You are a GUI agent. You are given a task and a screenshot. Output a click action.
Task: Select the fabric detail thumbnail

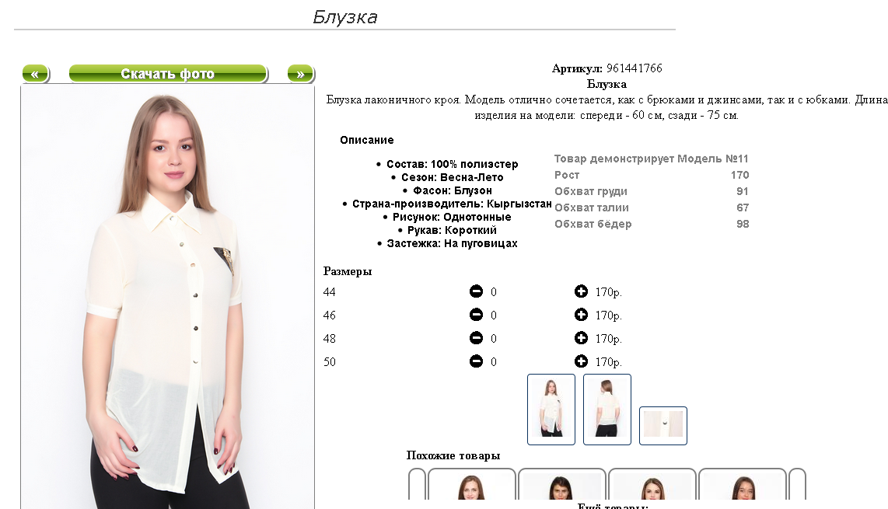pos(663,425)
